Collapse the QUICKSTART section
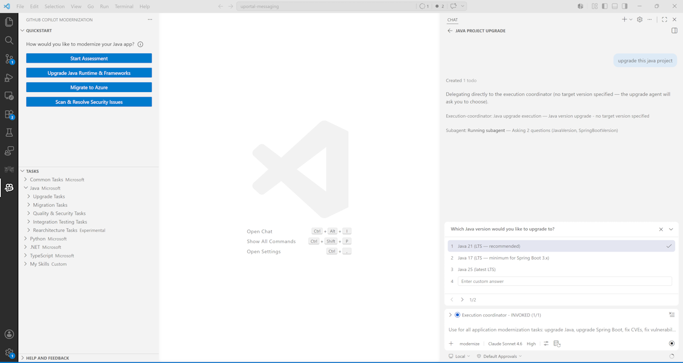 point(23,31)
